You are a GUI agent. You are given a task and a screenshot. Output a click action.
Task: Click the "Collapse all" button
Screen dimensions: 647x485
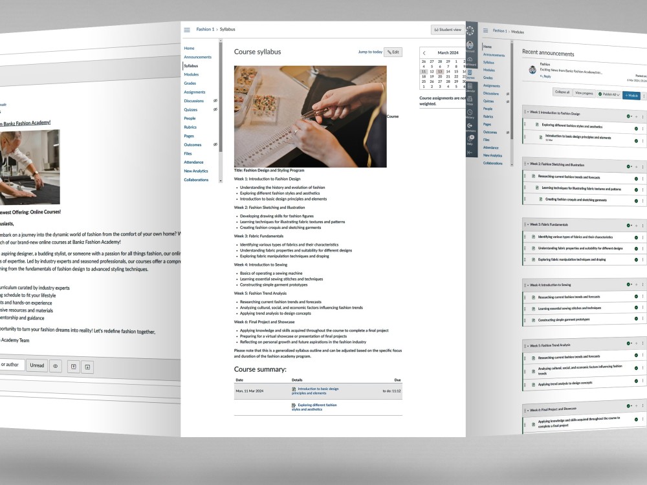coord(562,92)
